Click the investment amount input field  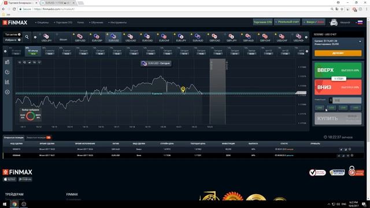click(347, 100)
